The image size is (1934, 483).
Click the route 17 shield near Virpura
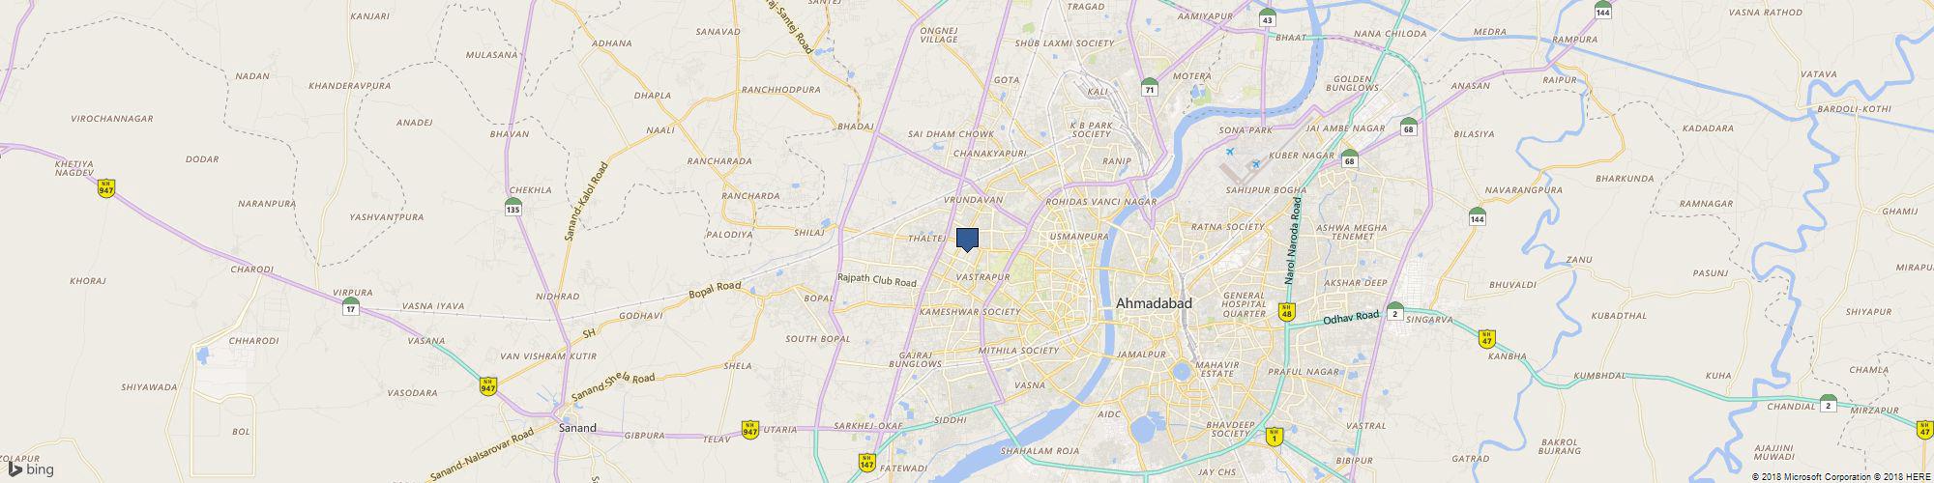pyautogui.click(x=351, y=307)
